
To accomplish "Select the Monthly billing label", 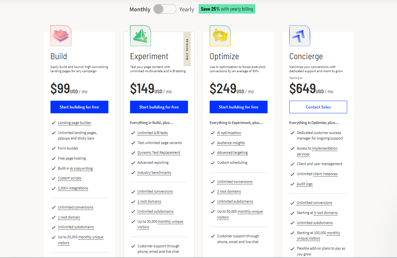I will [140, 9].
